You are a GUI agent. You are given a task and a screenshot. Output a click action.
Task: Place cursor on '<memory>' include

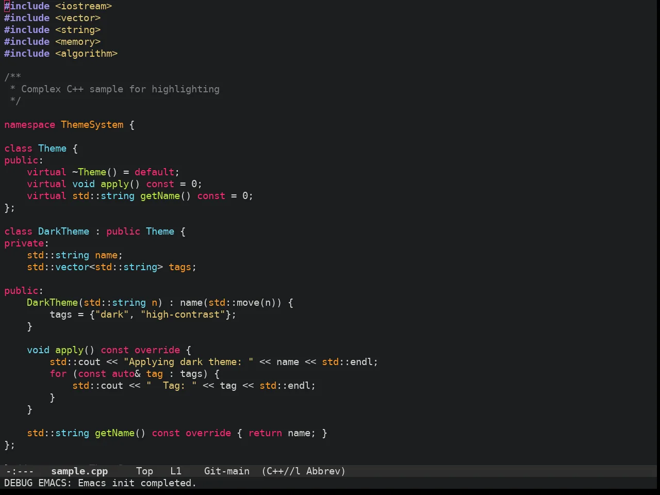78,42
